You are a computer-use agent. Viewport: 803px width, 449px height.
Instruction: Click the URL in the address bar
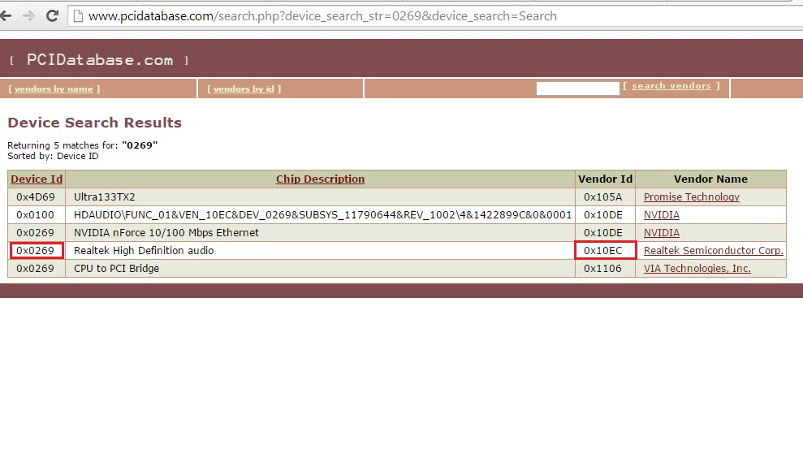[322, 16]
